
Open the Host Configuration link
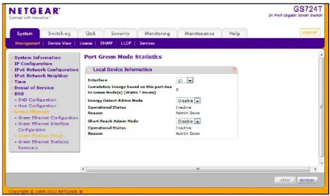point(37,106)
